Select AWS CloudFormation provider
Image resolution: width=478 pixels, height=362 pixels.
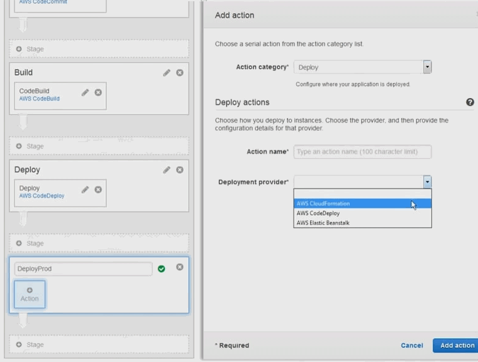click(362, 204)
